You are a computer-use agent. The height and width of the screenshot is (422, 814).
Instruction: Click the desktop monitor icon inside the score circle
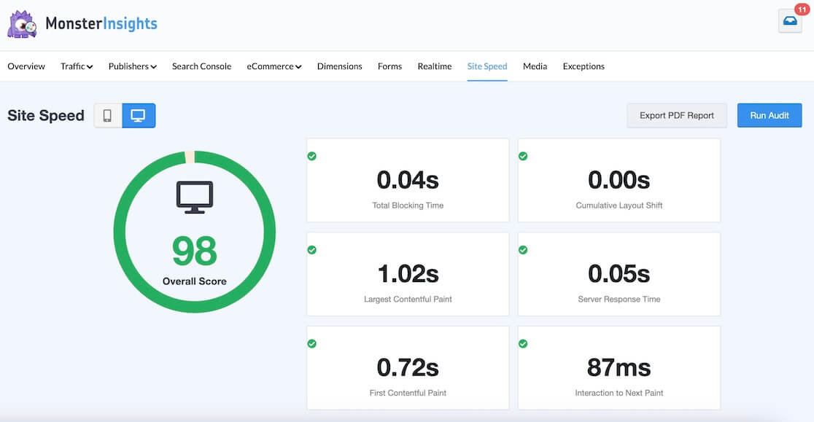click(194, 197)
